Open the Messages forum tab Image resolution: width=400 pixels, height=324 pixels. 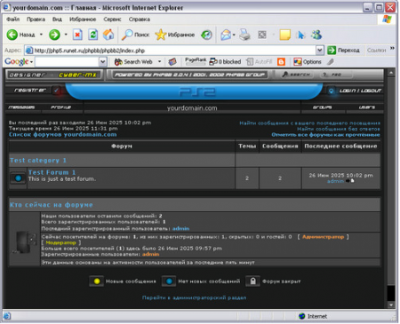pyautogui.click(x=21, y=107)
